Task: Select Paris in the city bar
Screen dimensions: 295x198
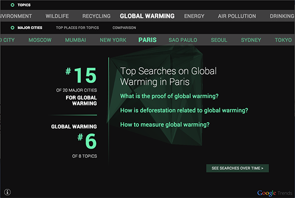Action: tap(147, 40)
